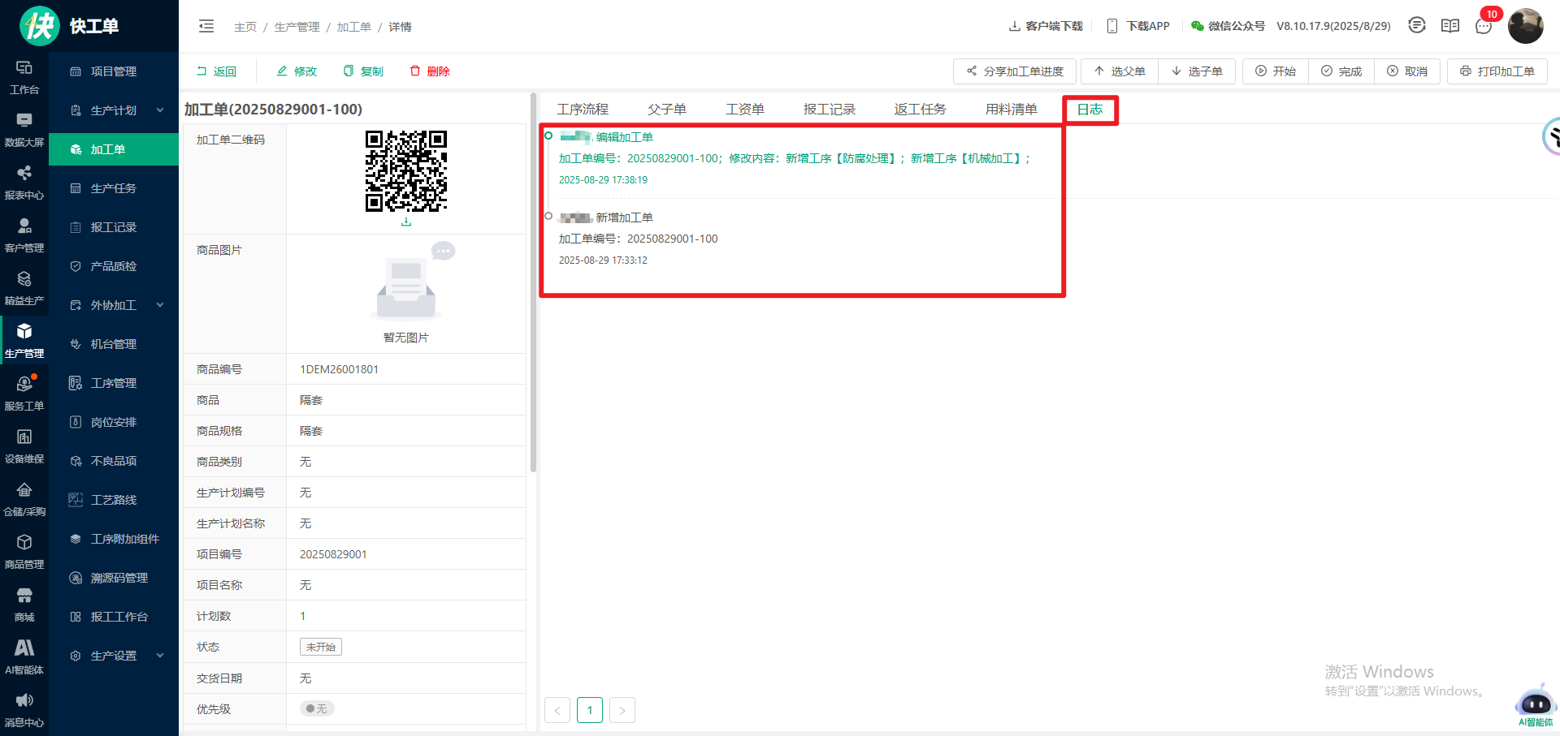The width and height of the screenshot is (1560, 736).
Task: Open the message notifications icon with badge
Action: [1484, 26]
